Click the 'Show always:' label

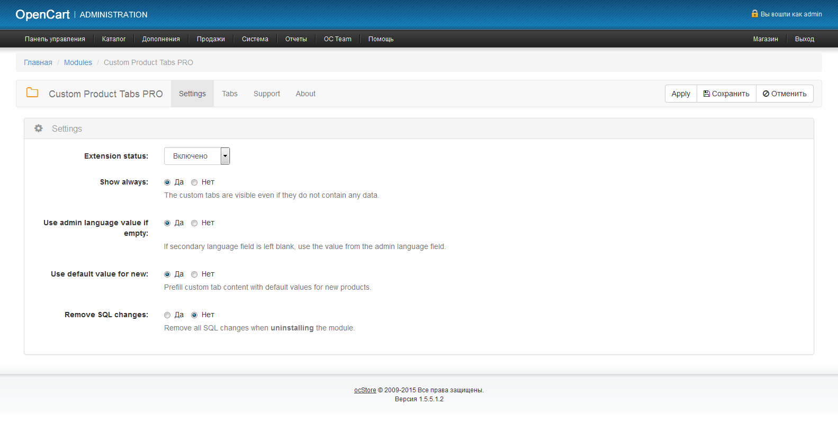pyautogui.click(x=124, y=182)
